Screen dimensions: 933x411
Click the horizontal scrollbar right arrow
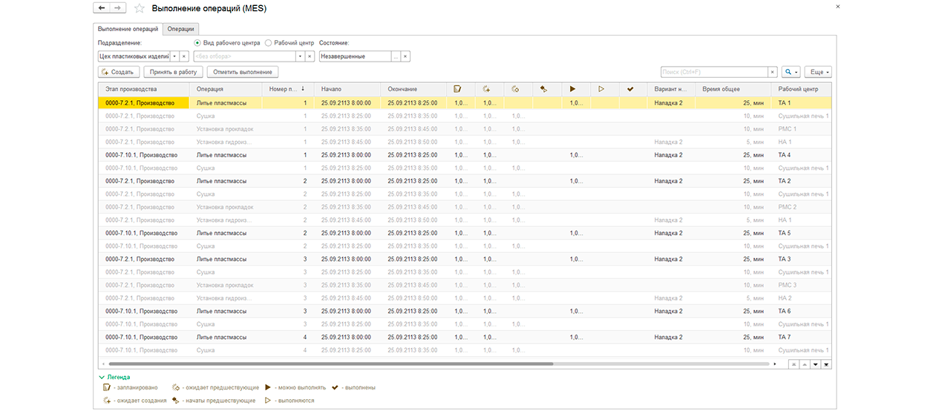tap(775, 364)
